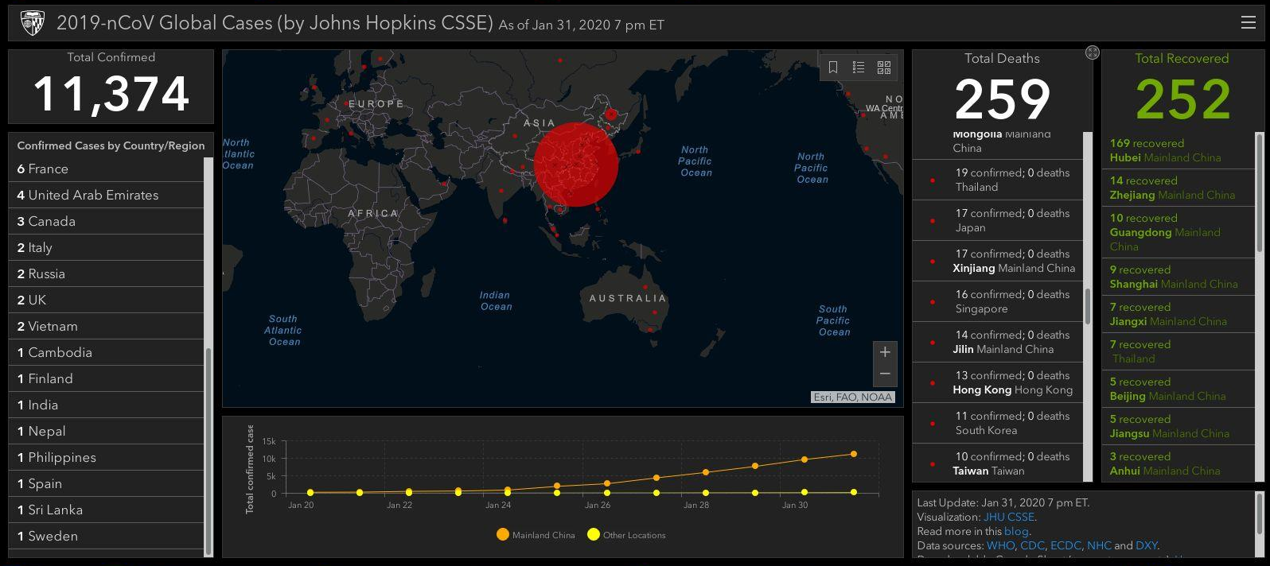Image resolution: width=1270 pixels, height=566 pixels.
Task: Select 4 United Arab Emirates row
Action: pyautogui.click(x=106, y=195)
